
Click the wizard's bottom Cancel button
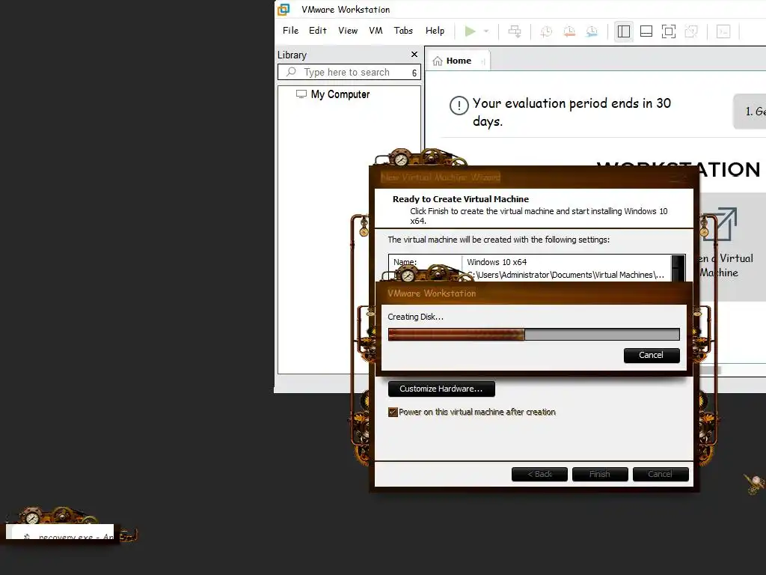click(661, 474)
